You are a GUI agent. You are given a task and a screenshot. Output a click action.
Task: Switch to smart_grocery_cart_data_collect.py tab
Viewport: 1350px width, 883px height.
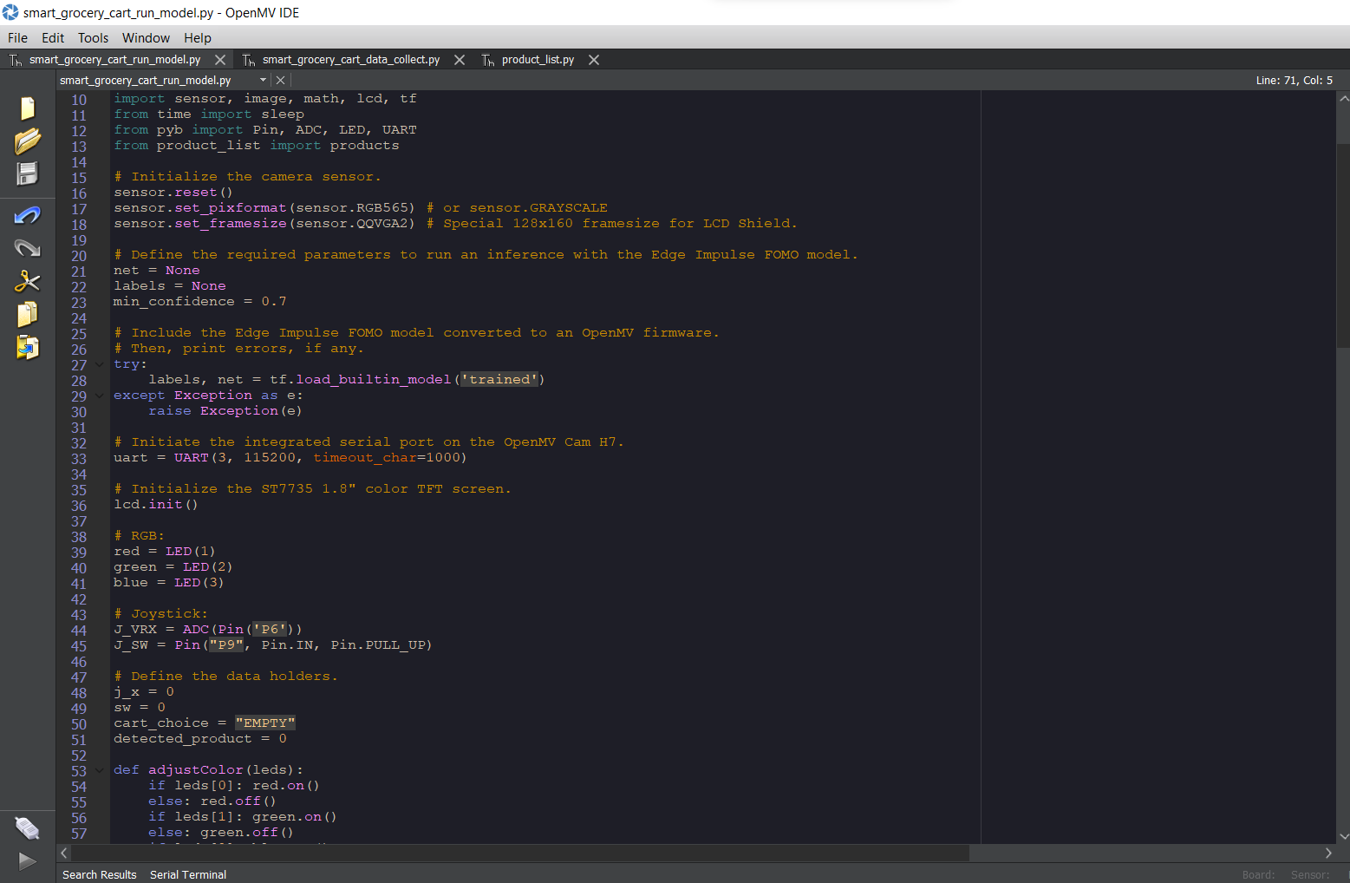350,59
